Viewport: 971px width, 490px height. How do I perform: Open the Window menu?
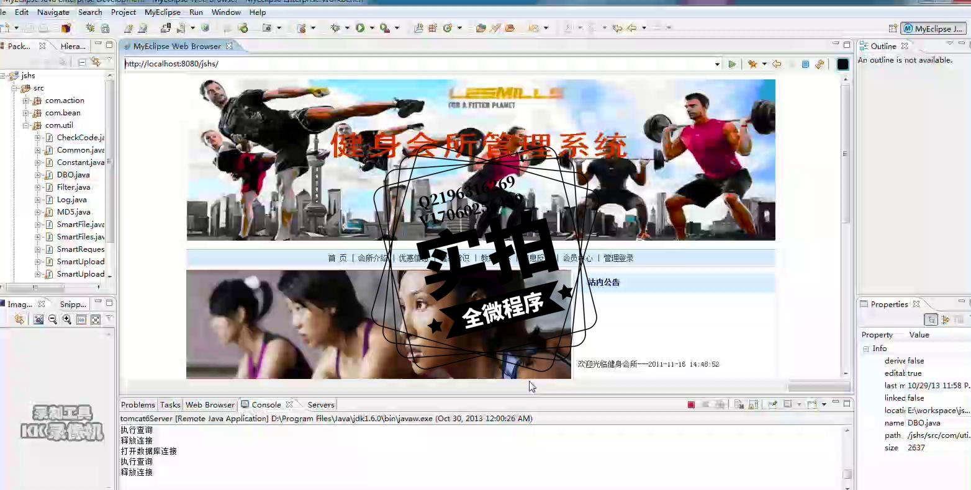click(226, 12)
